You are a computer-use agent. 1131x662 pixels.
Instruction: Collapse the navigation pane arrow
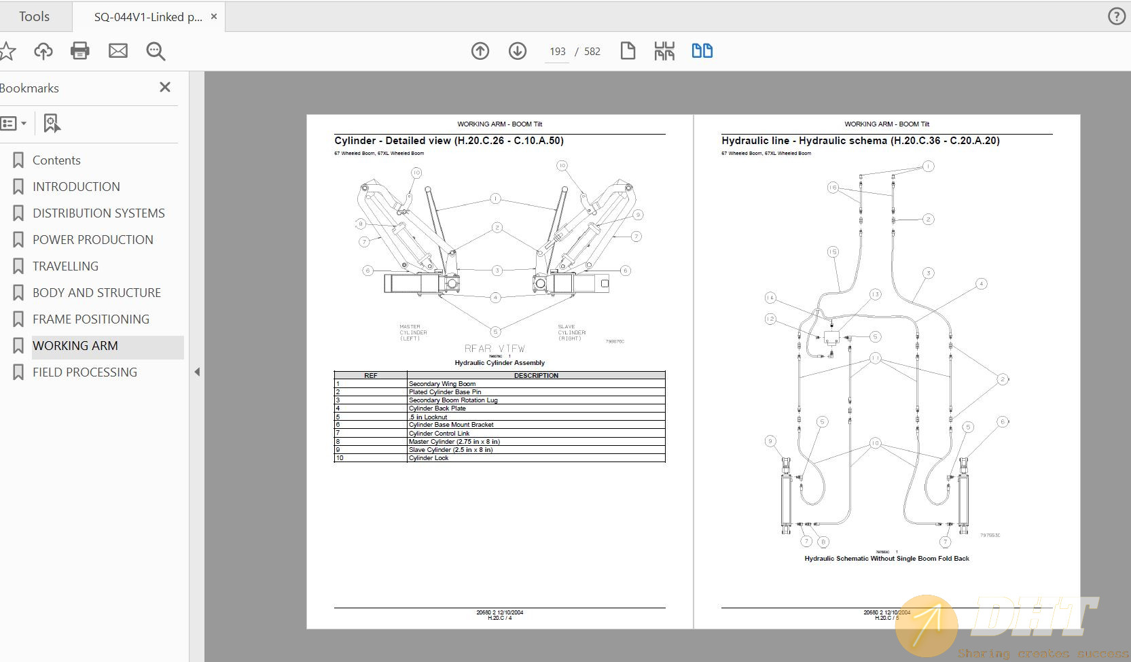pyautogui.click(x=197, y=372)
